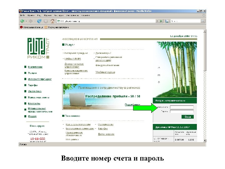Click the 'Фондовый магазин' link
The image size is (225, 169).
[107, 65]
